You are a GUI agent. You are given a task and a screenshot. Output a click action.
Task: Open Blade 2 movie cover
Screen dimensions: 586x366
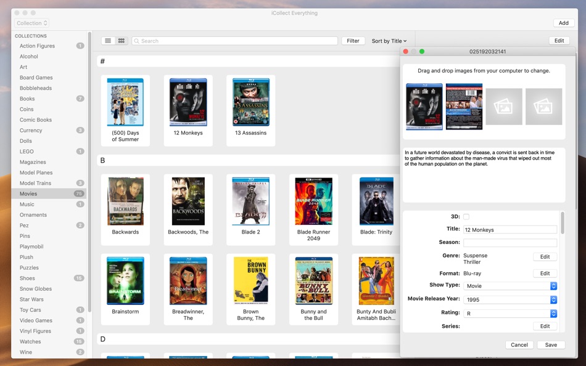pos(251,201)
